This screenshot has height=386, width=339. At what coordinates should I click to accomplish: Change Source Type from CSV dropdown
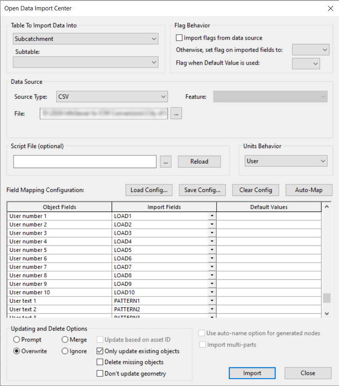coord(163,97)
